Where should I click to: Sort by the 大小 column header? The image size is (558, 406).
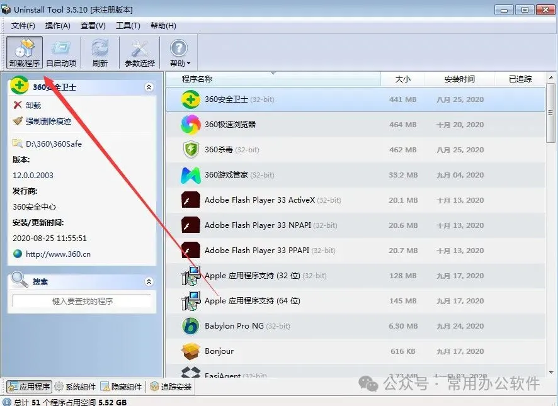[x=403, y=79]
